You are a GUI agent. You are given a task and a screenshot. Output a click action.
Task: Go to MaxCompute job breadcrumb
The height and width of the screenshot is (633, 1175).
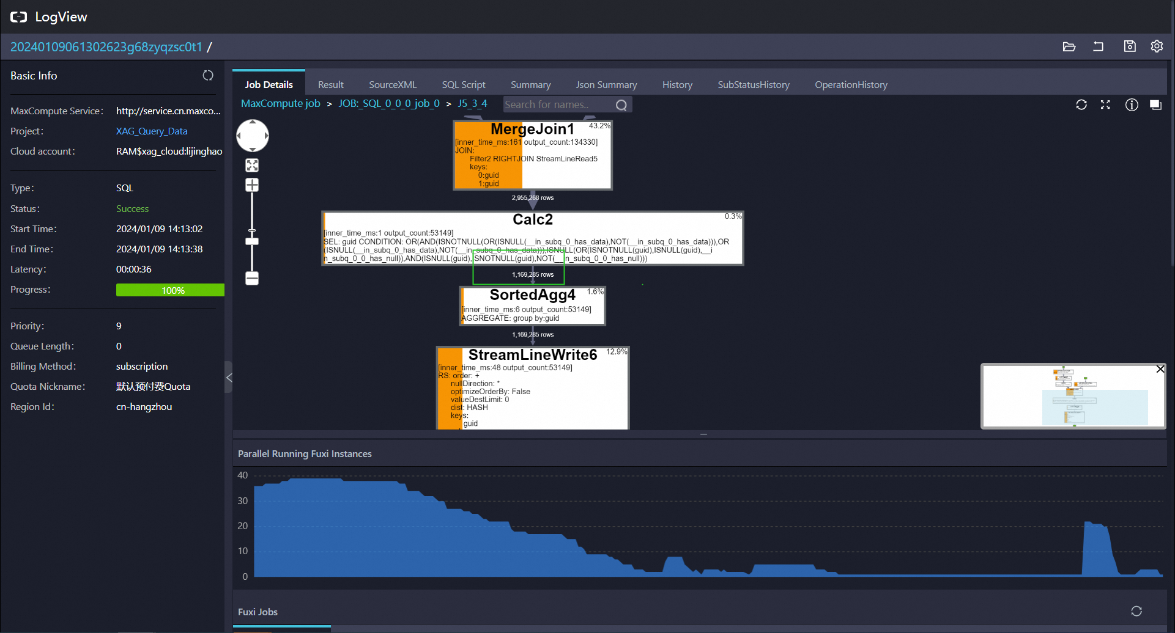pos(280,103)
